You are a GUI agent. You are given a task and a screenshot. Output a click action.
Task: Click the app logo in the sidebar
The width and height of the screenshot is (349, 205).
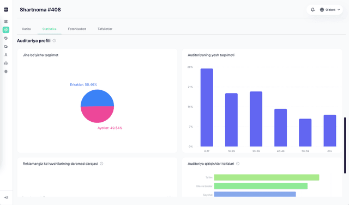pos(6,10)
